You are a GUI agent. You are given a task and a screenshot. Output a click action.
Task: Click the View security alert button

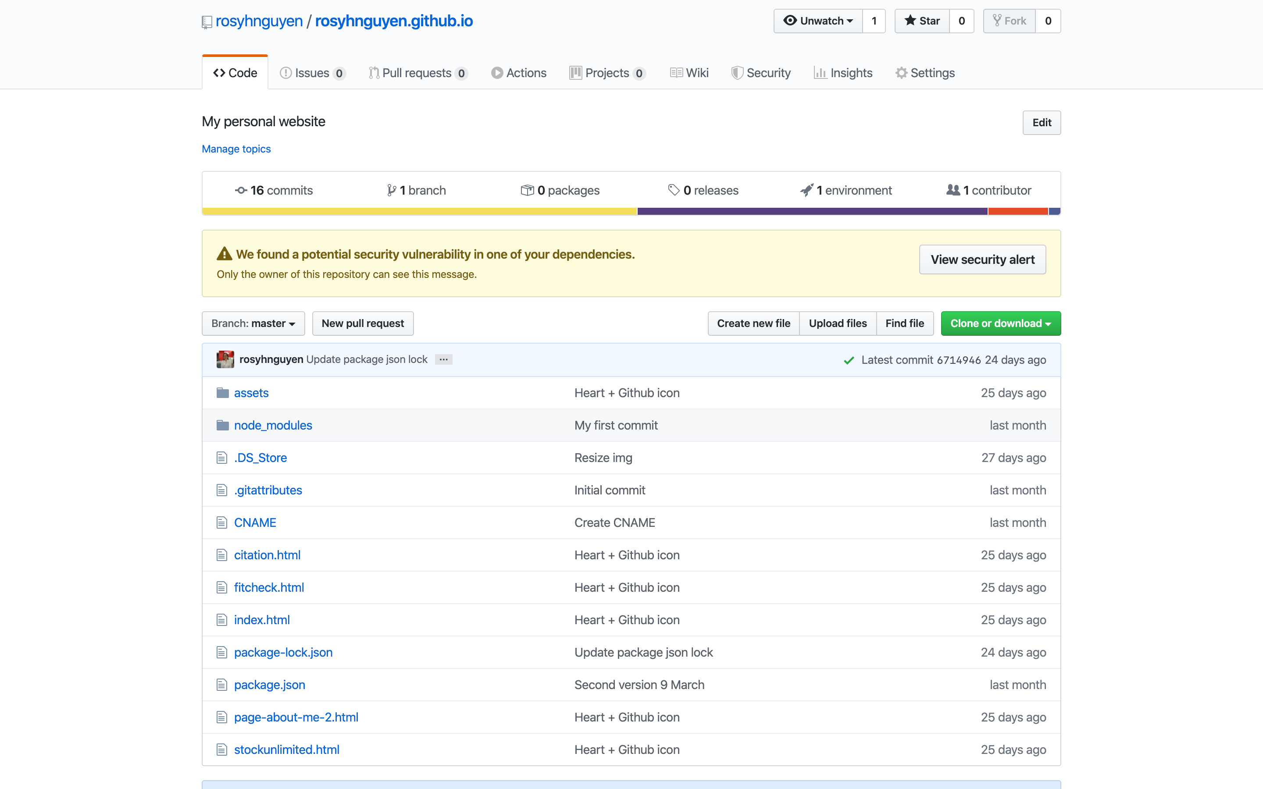pos(982,259)
